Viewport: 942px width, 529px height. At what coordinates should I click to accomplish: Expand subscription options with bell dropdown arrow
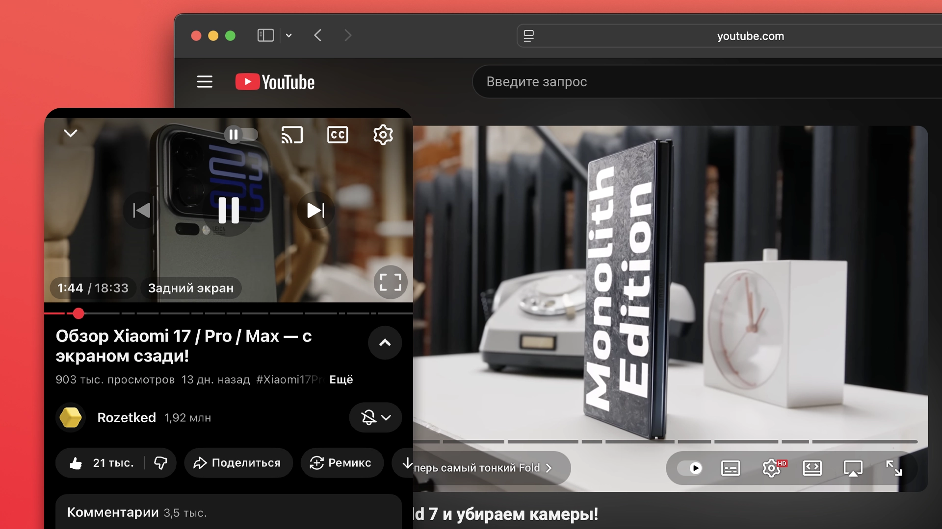click(x=387, y=418)
